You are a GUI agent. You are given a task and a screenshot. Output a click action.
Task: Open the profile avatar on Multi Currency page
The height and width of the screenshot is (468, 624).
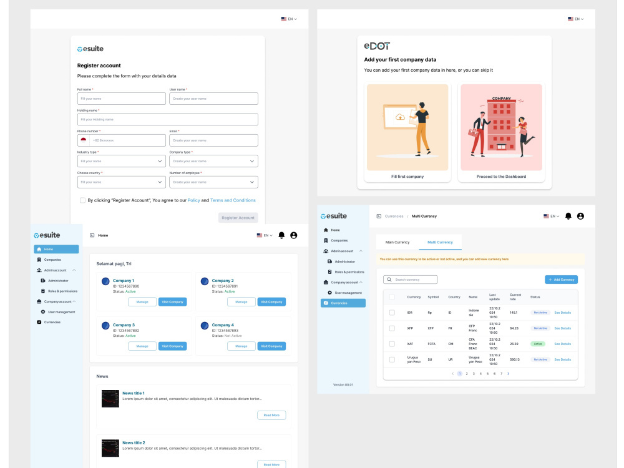580,216
